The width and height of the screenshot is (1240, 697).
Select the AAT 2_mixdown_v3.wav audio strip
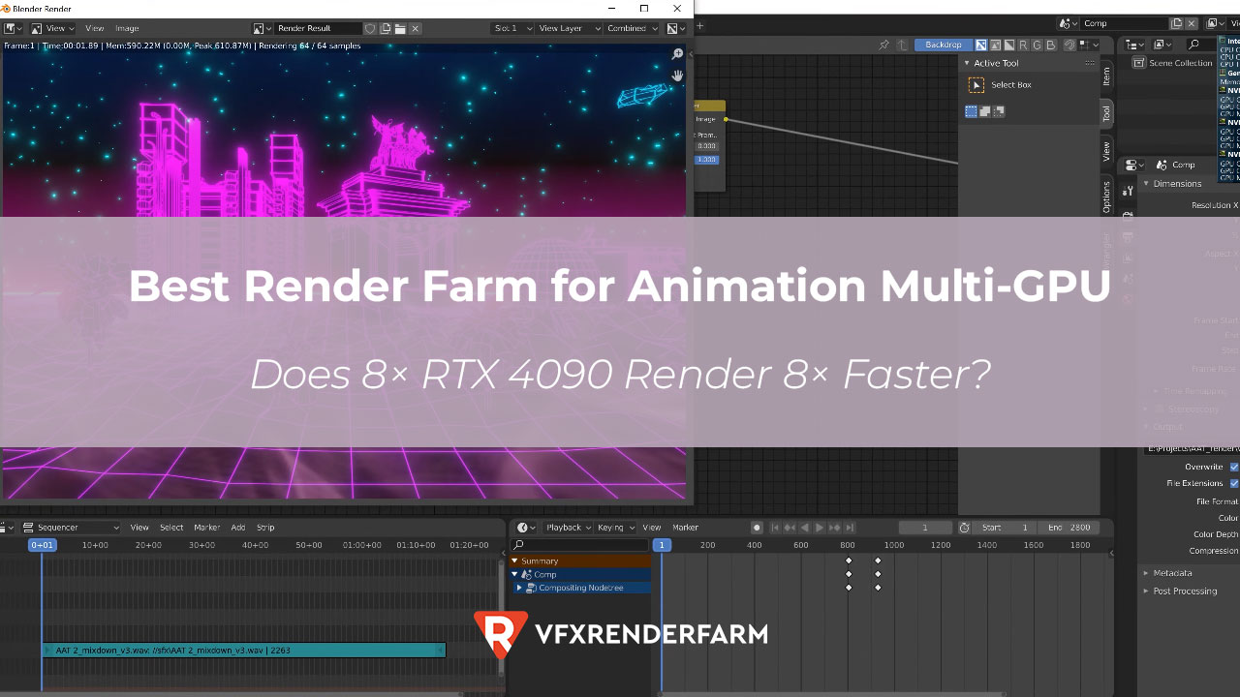[243, 651]
